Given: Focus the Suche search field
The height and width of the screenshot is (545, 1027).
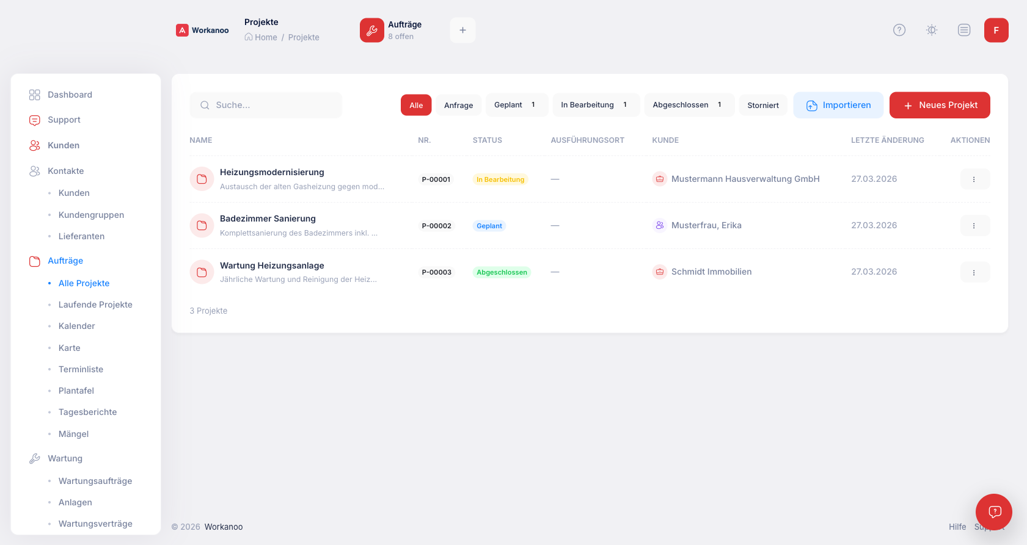Looking at the screenshot, I should [266, 105].
